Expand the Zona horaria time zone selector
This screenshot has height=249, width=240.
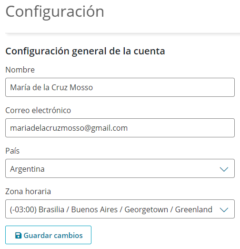(x=120, y=209)
